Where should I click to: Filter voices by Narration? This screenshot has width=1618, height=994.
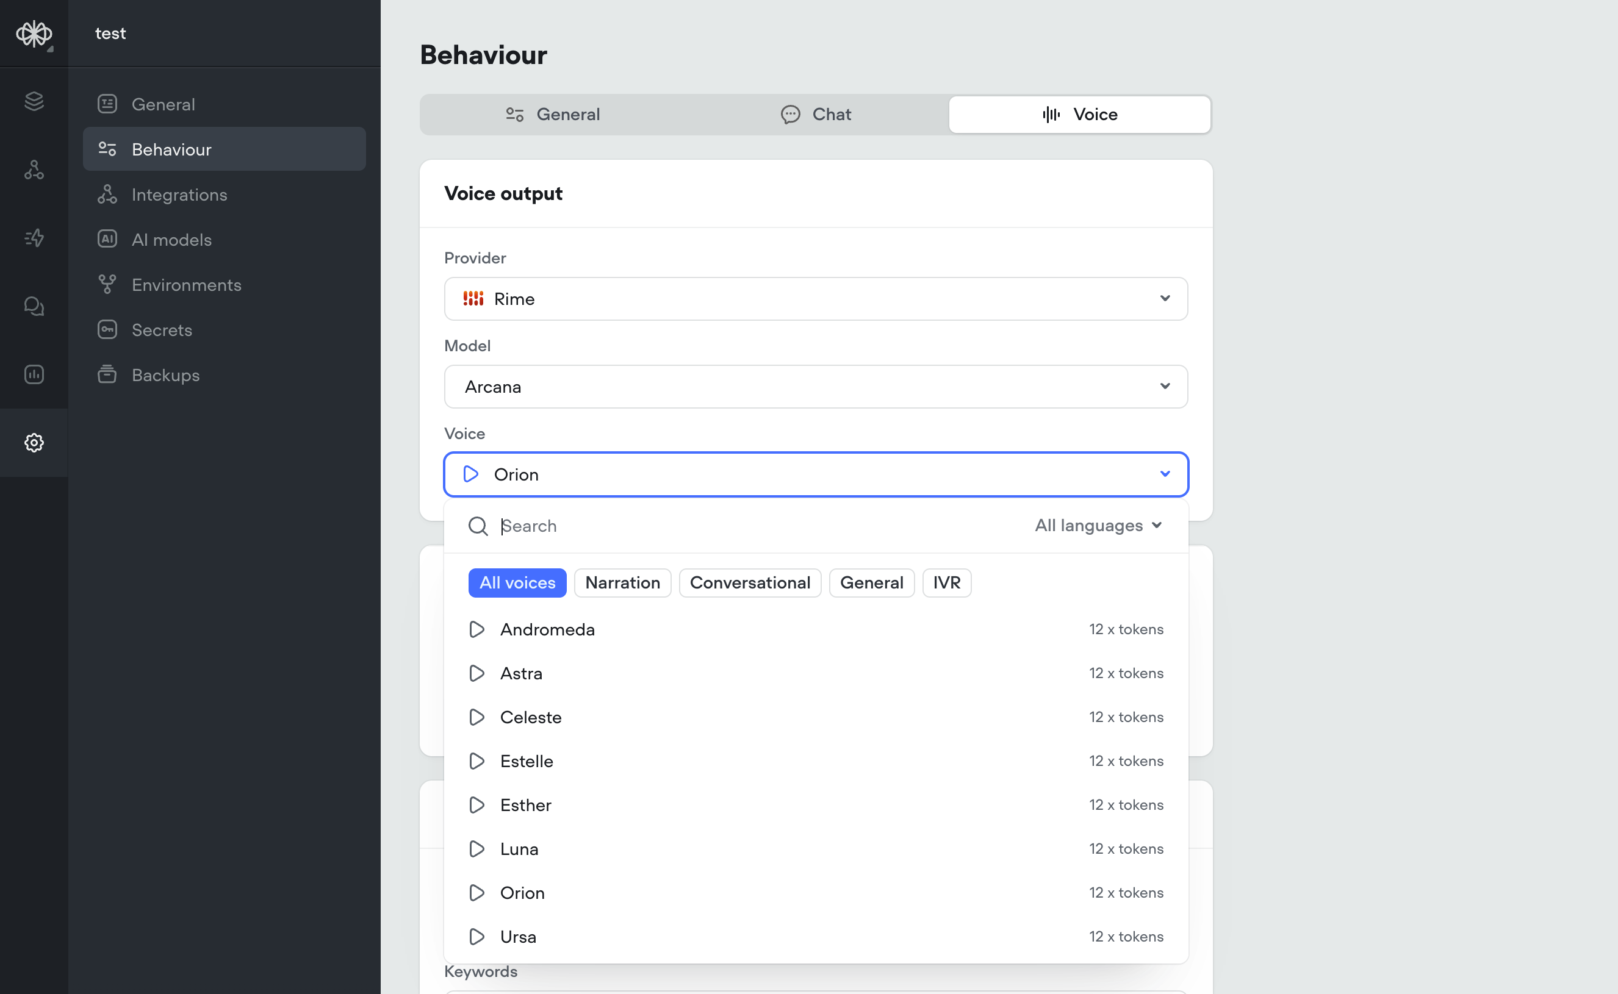pos(622,582)
